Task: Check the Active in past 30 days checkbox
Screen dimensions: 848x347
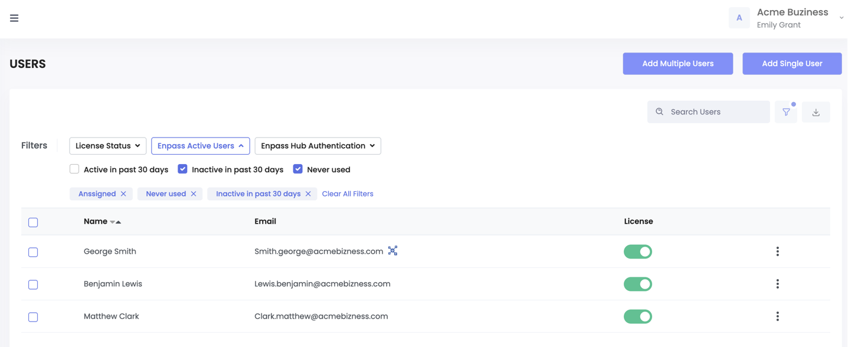Action: pyautogui.click(x=74, y=169)
